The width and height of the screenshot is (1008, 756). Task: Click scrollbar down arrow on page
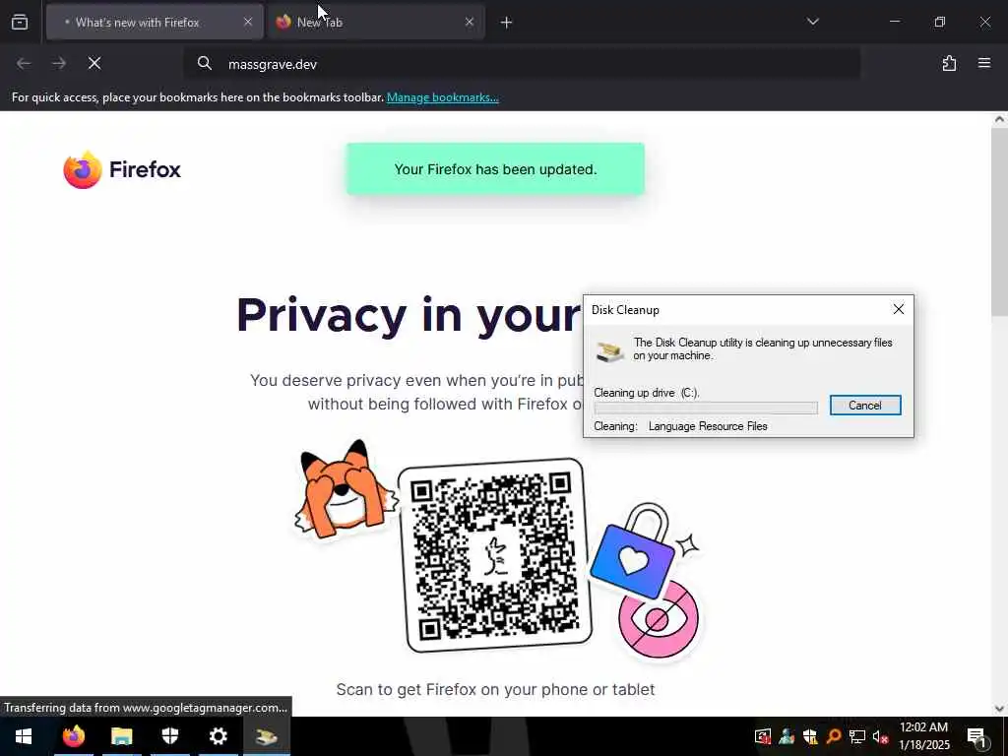pyautogui.click(x=1000, y=709)
